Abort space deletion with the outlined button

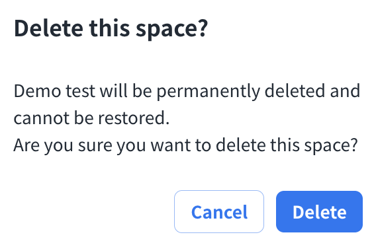(219, 212)
